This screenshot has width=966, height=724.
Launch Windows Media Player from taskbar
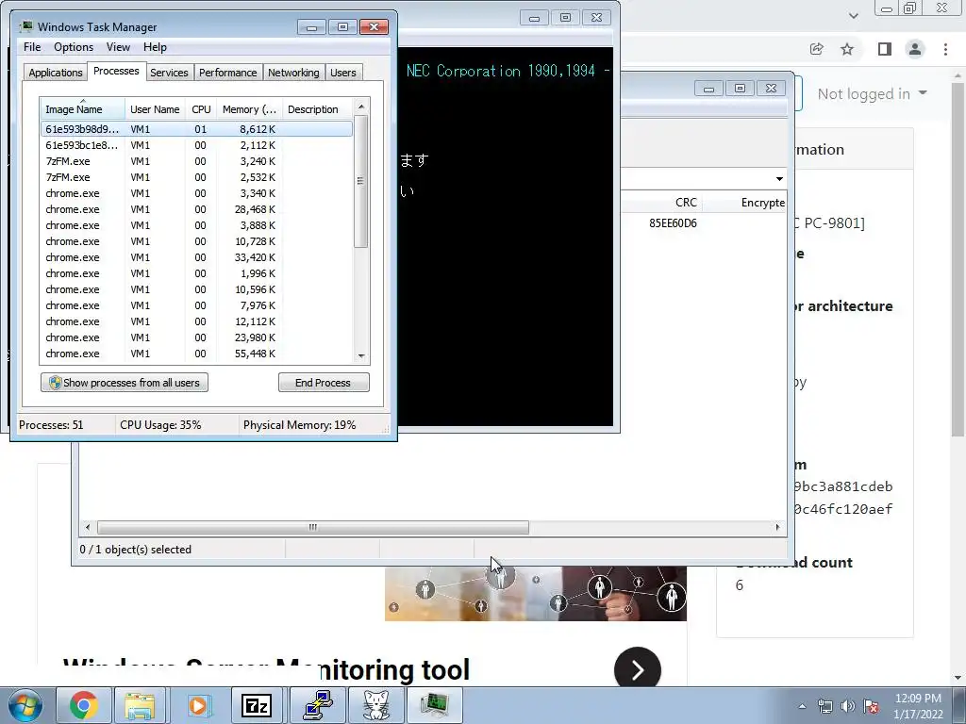pyautogui.click(x=198, y=705)
